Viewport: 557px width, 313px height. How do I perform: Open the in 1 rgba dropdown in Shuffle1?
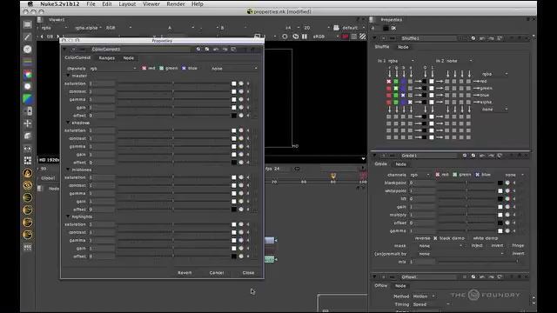tap(401, 61)
